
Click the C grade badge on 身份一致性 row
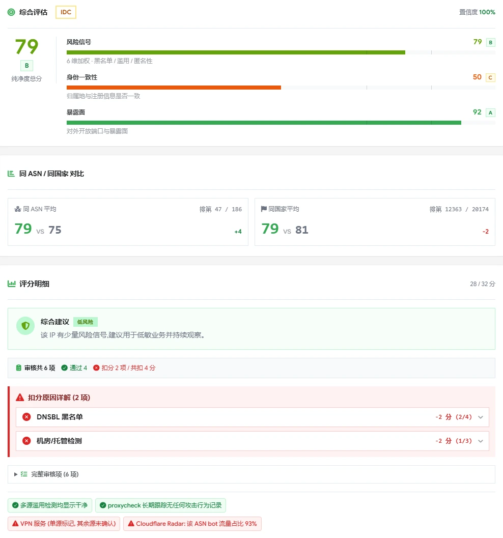pyautogui.click(x=490, y=77)
